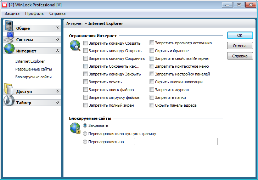Minimize the WinLock window

[x=227, y=5]
